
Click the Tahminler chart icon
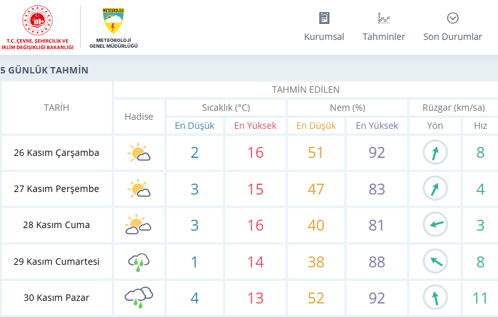pyautogui.click(x=384, y=18)
